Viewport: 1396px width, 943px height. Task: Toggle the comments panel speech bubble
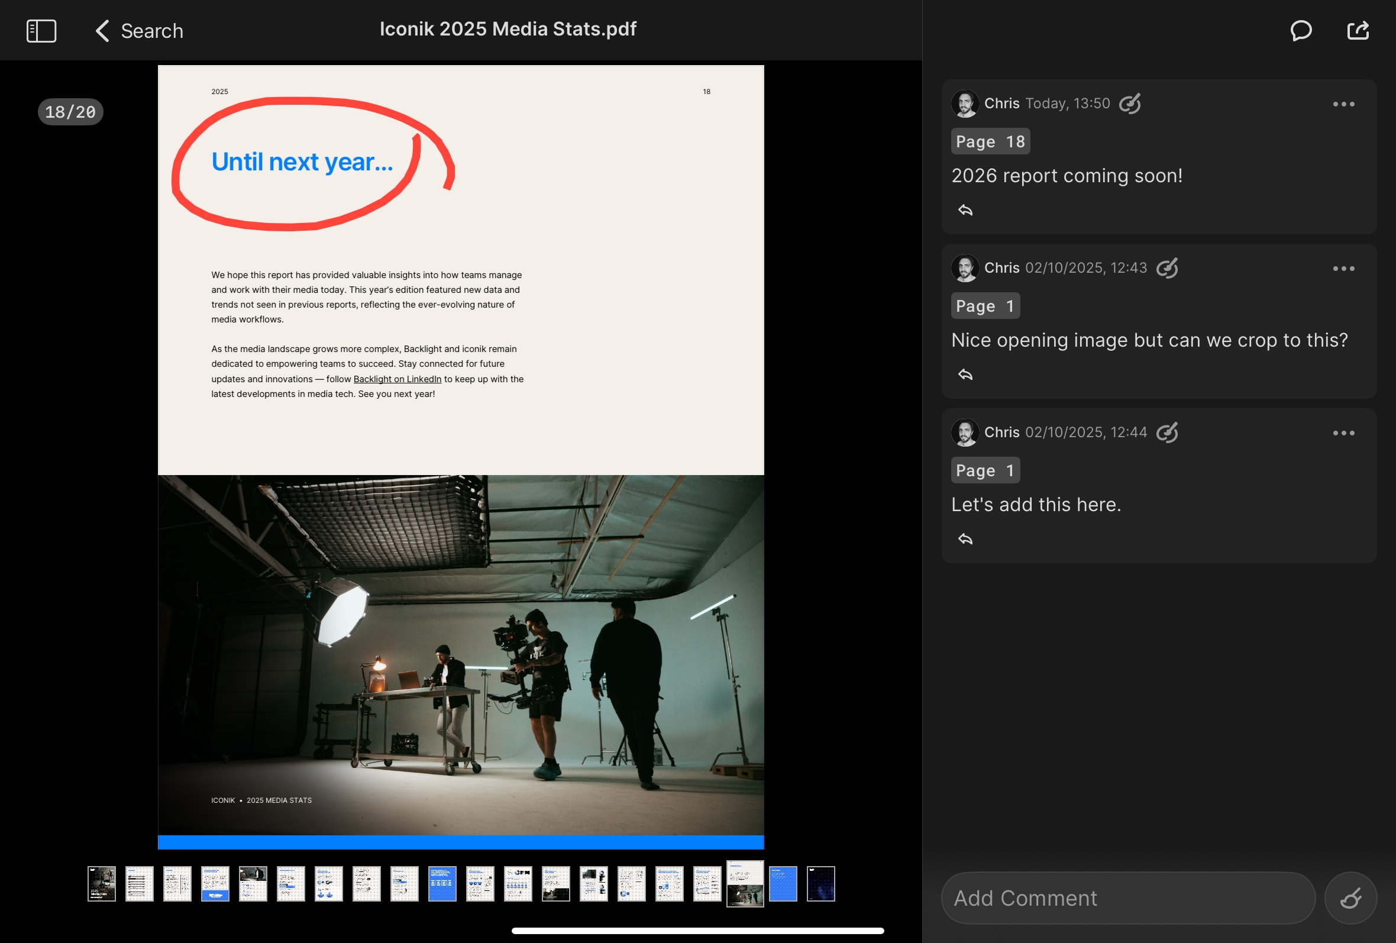(x=1301, y=31)
